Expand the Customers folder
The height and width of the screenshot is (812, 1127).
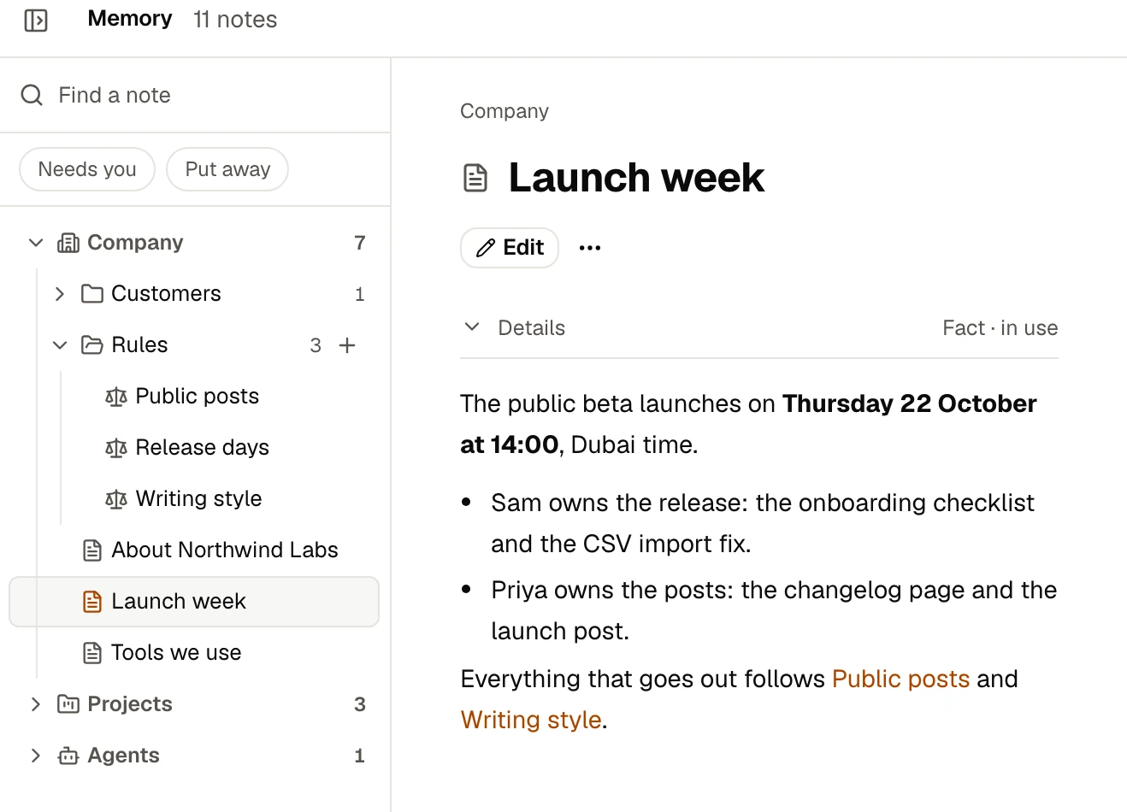pos(60,294)
